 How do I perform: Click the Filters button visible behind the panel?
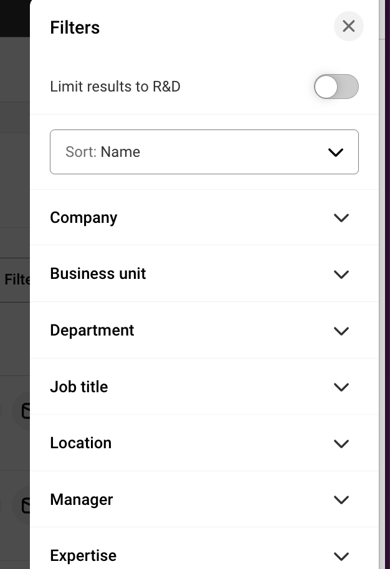pos(15,280)
